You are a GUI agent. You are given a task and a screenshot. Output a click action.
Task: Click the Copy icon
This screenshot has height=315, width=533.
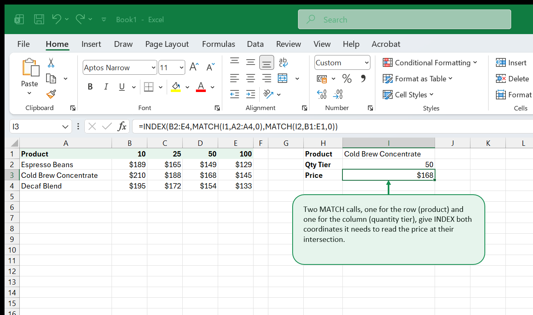(51, 78)
